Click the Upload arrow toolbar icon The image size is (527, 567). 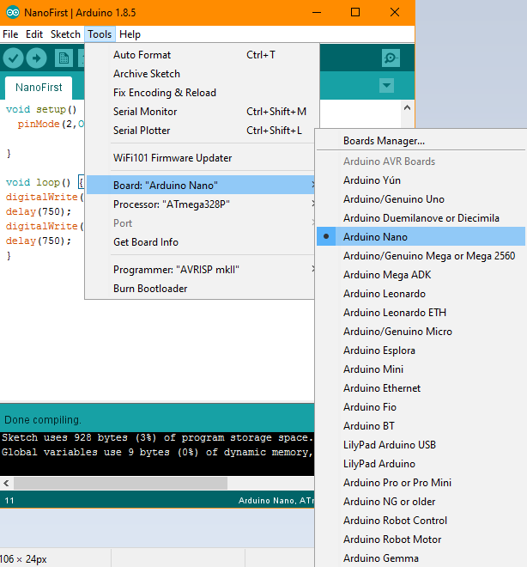tap(37, 58)
